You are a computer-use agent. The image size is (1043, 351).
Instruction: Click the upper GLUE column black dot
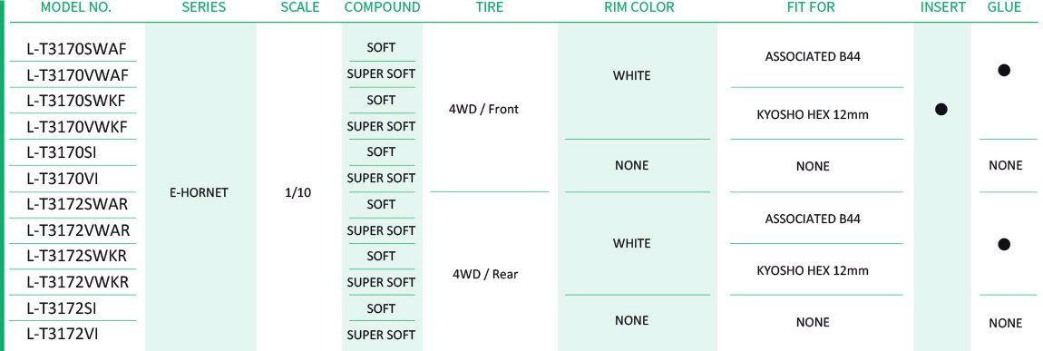(x=1004, y=71)
